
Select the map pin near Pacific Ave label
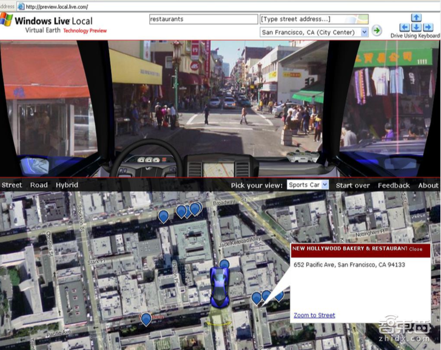click(x=146, y=318)
